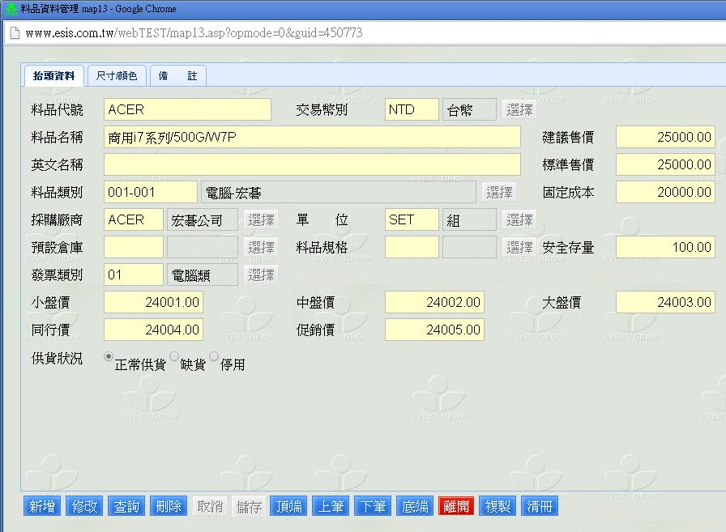Click the 料品名稱 input field
This screenshot has height=532, width=726.
click(312, 138)
